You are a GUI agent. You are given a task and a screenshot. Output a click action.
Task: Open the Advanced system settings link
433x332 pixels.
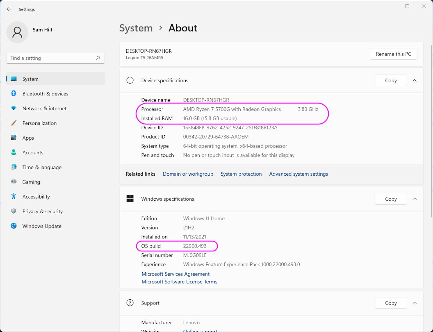[298, 174]
